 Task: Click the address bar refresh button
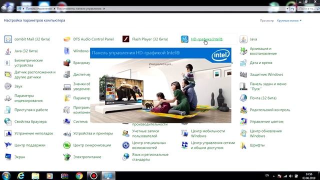point(292,9)
